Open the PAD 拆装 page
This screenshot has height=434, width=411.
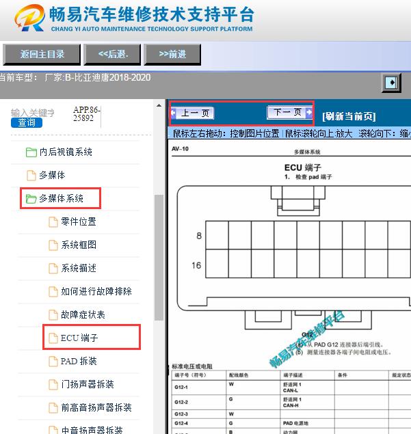click(79, 361)
